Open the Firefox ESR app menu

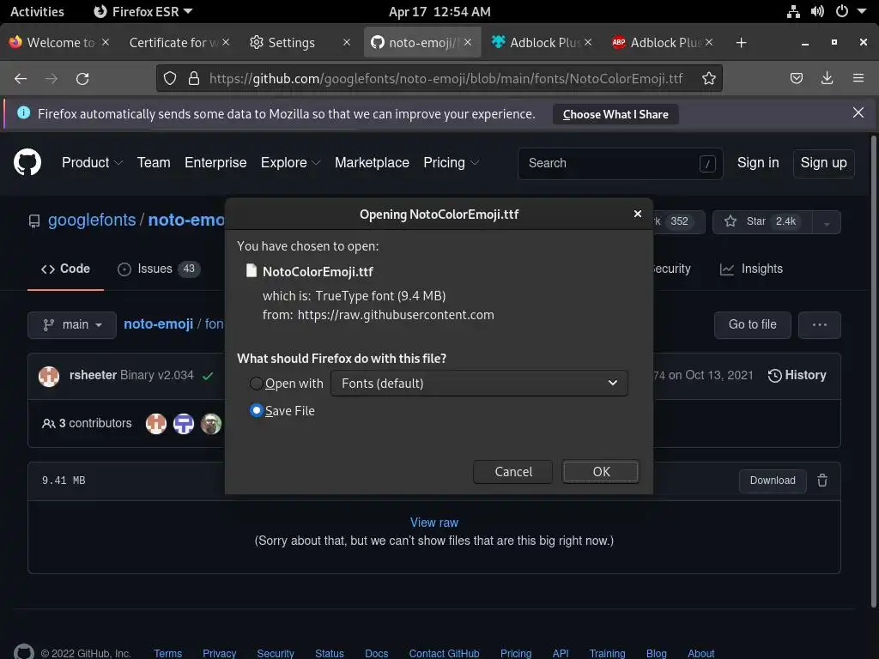(x=143, y=11)
